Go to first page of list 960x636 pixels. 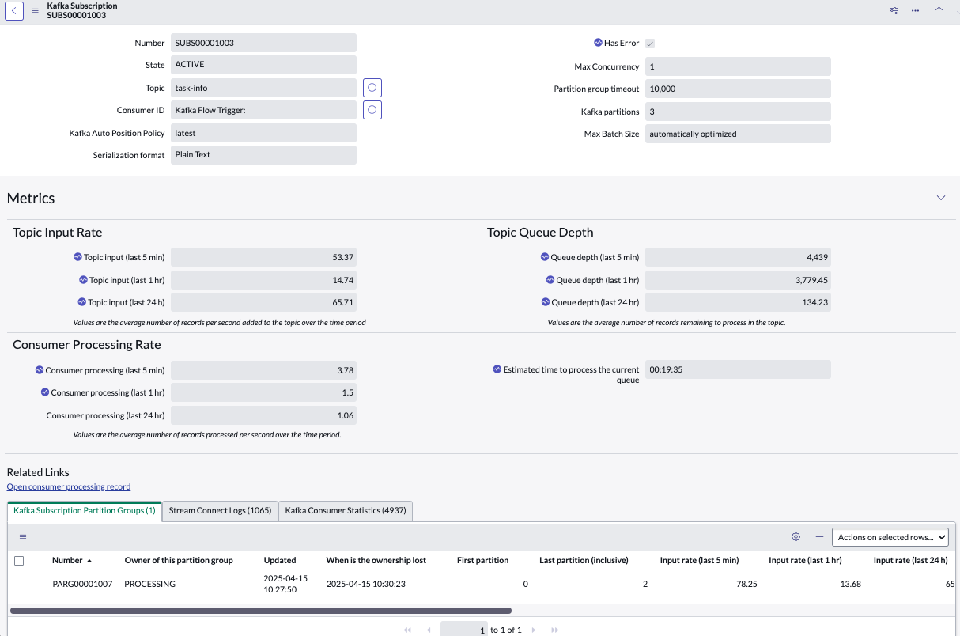point(408,630)
